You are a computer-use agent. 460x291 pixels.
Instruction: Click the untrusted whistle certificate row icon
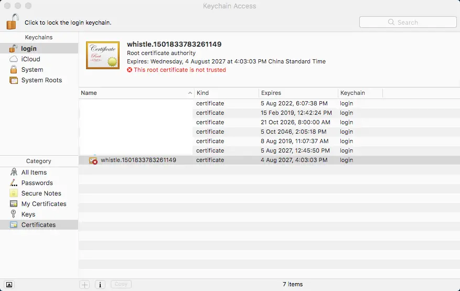(93, 160)
